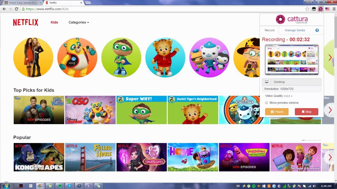This screenshot has height=189, width=337.
Task: Open Kong King of the Apes
Action: (x=39, y=157)
